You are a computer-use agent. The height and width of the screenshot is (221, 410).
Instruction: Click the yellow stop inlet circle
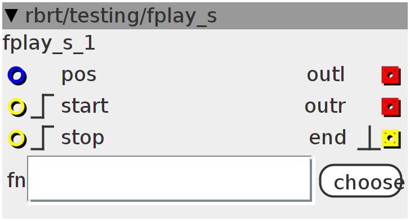tap(17, 139)
